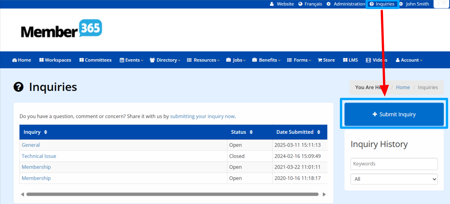This screenshot has width=450, height=204.
Task: Open the Administration gear link
Action: click(346, 4)
